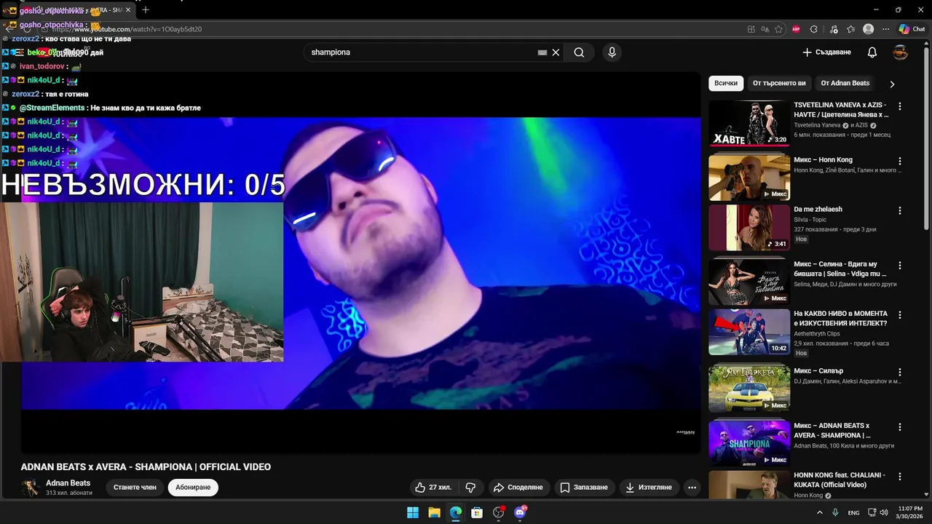Click Станете член join button
The image size is (932, 524).
pyautogui.click(x=135, y=487)
